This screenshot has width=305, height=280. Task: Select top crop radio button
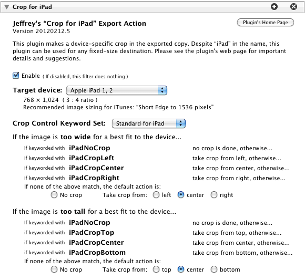[x=156, y=269]
